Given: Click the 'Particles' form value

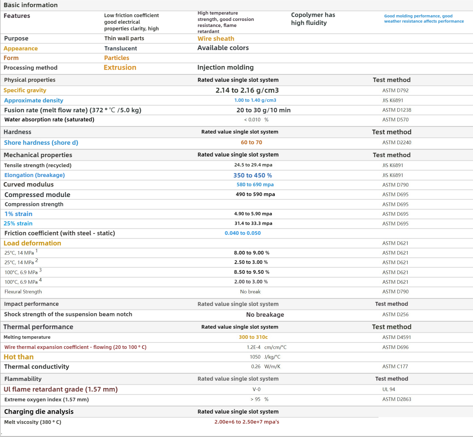Looking at the screenshot, I should click(x=117, y=58).
